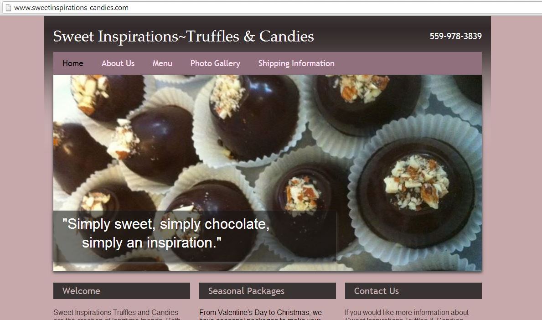542x320 pixels.
Task: Open the Home navigation tab
Action: point(72,63)
